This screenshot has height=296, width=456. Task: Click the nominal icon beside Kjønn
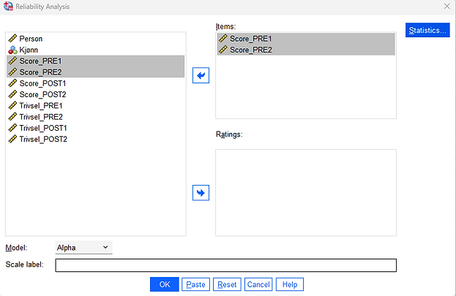click(12, 50)
